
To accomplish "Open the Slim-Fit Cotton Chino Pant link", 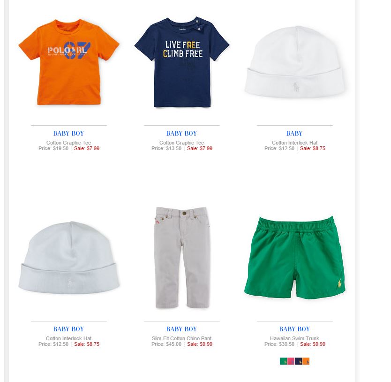I will coord(181,338).
